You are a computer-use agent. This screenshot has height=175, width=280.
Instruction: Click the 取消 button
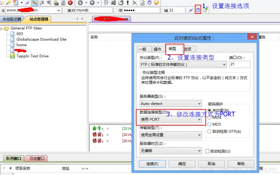coord(211,164)
